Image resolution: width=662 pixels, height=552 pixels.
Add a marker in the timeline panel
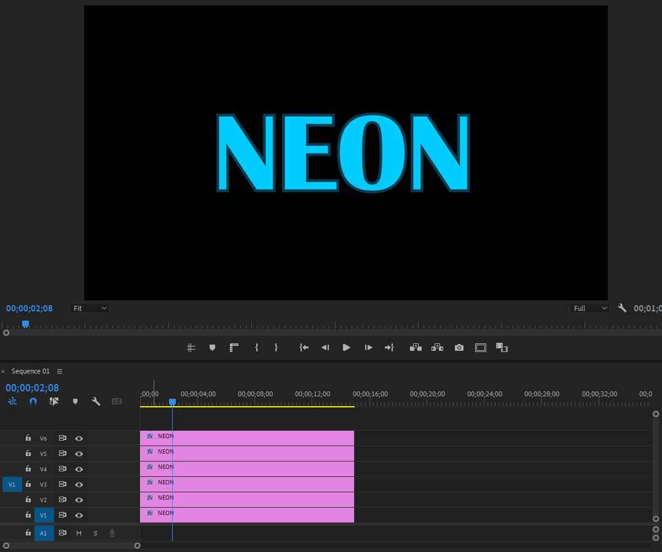point(75,401)
